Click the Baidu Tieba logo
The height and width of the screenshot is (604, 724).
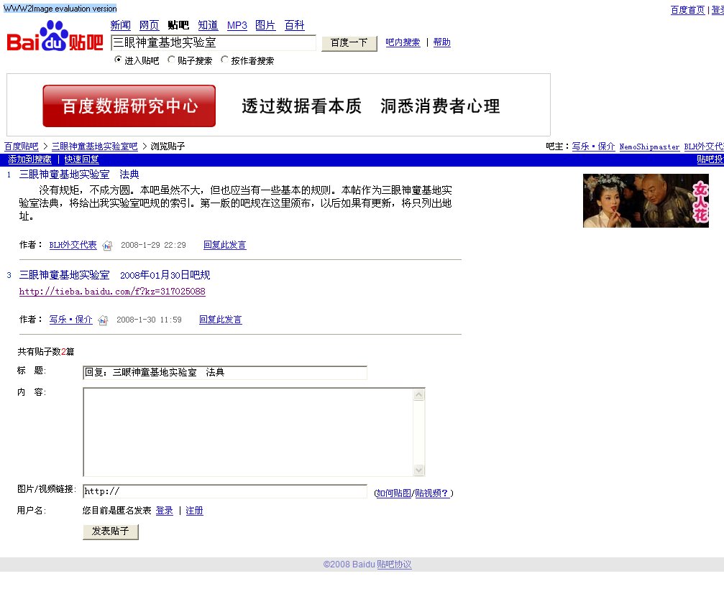pyautogui.click(x=55, y=37)
